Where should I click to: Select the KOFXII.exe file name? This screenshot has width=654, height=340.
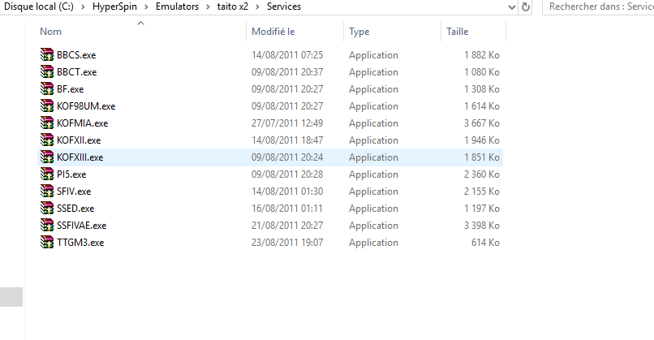(79, 140)
